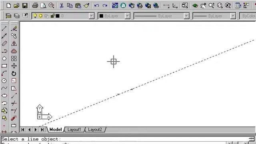Select the Move tool
This screenshot has height=144, width=256.
(14, 66)
